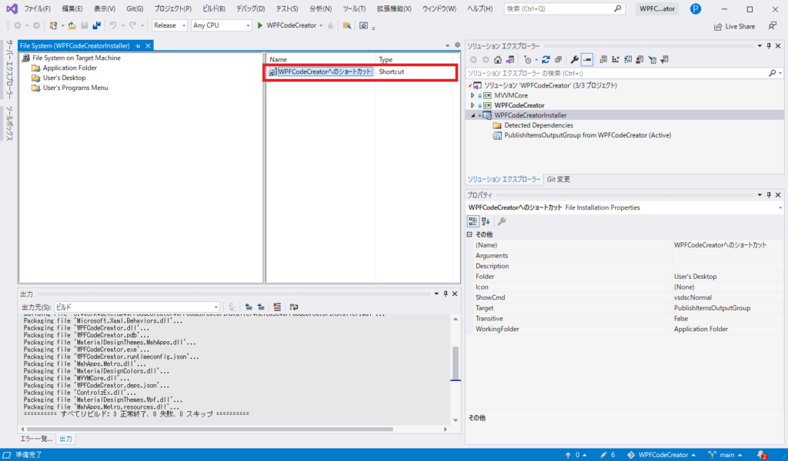Switch to the エラー一覧 tab
Screen dimensions: 788x461
35,439
